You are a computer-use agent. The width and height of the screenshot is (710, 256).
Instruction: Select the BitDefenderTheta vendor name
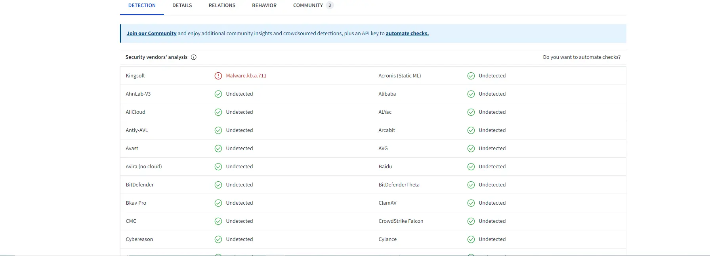pyautogui.click(x=399, y=185)
